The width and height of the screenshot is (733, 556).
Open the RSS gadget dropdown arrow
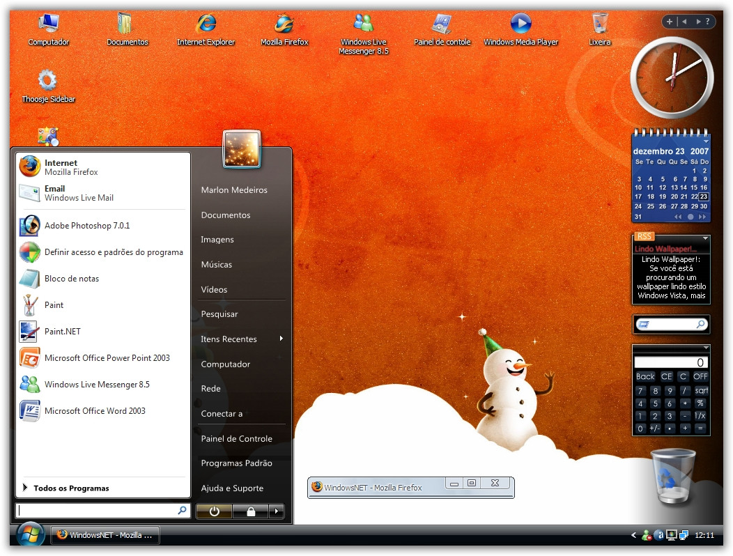705,238
